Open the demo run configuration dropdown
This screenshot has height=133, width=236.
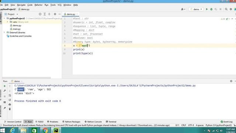point(196,9)
